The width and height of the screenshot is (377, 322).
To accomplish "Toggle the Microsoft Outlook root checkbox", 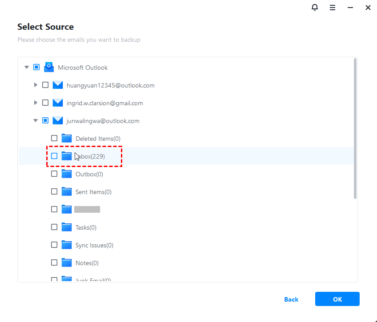I will (36, 67).
